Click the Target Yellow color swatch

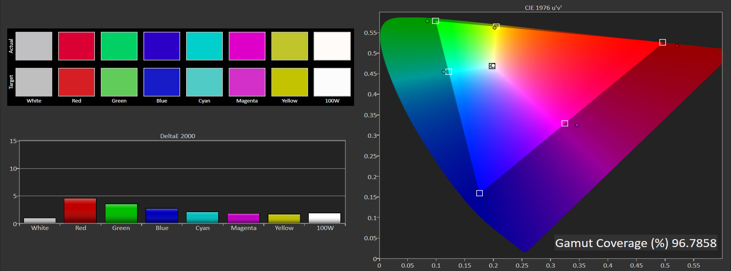(x=290, y=82)
